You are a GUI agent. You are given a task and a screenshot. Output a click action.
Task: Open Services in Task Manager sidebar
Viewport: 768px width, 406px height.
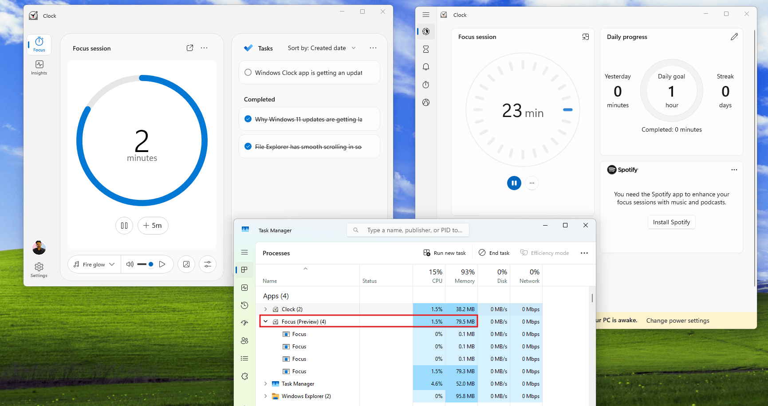pyautogui.click(x=244, y=376)
